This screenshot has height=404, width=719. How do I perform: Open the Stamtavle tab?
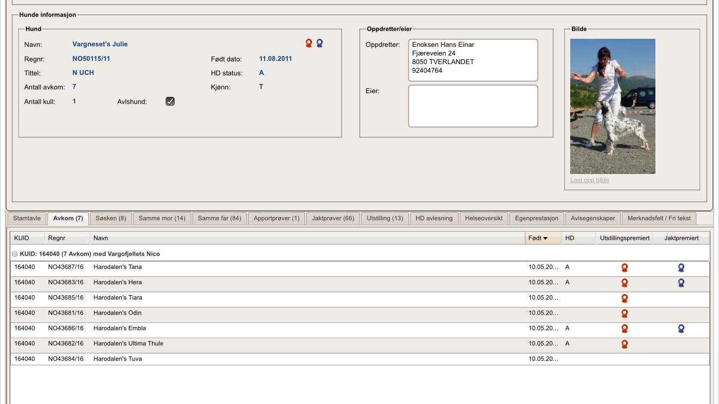click(27, 218)
